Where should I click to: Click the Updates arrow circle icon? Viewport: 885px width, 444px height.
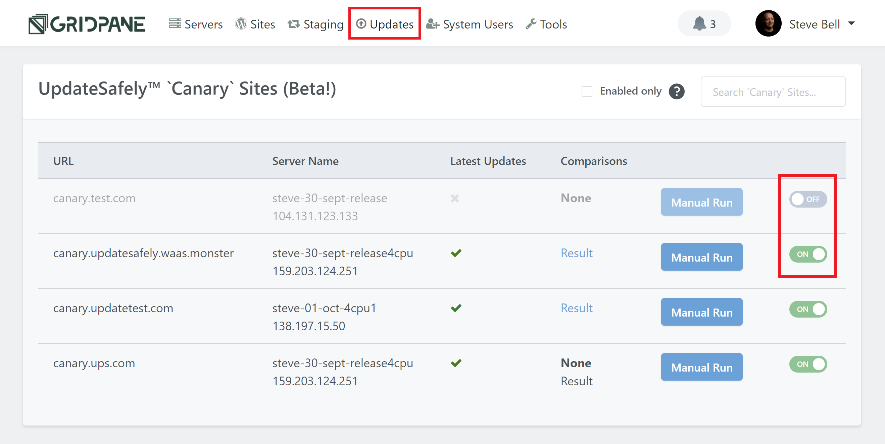pos(361,23)
